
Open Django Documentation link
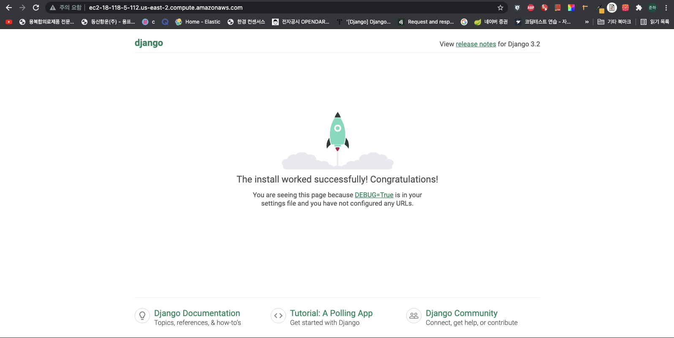click(x=197, y=313)
